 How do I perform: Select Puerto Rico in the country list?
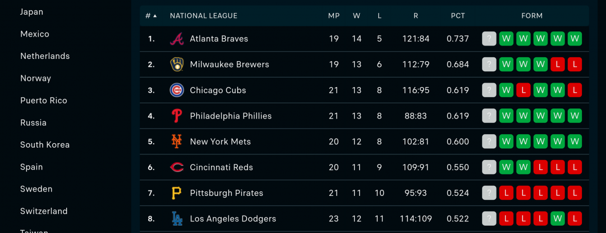(x=44, y=100)
